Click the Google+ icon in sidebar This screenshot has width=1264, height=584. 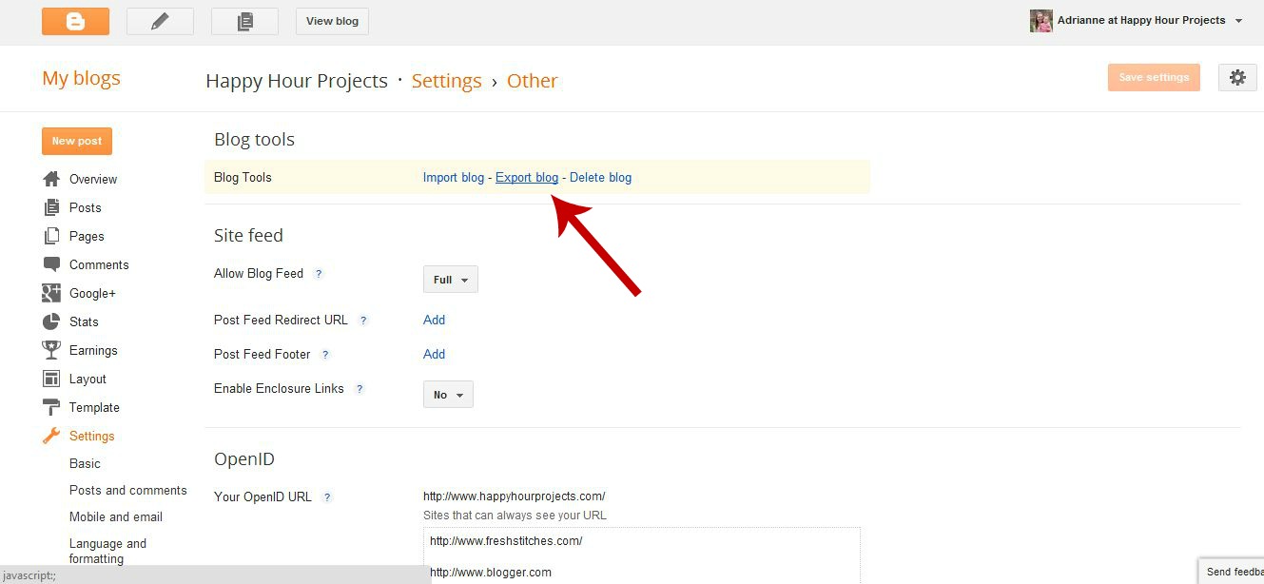click(x=51, y=293)
